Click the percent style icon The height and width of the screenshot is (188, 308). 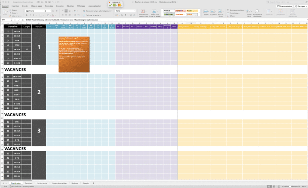point(122,15)
